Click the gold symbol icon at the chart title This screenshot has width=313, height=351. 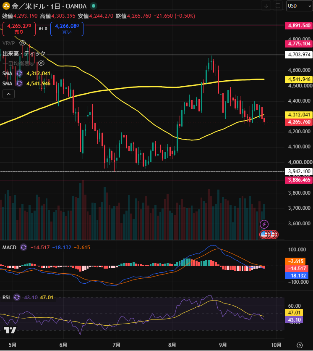point(6,6)
